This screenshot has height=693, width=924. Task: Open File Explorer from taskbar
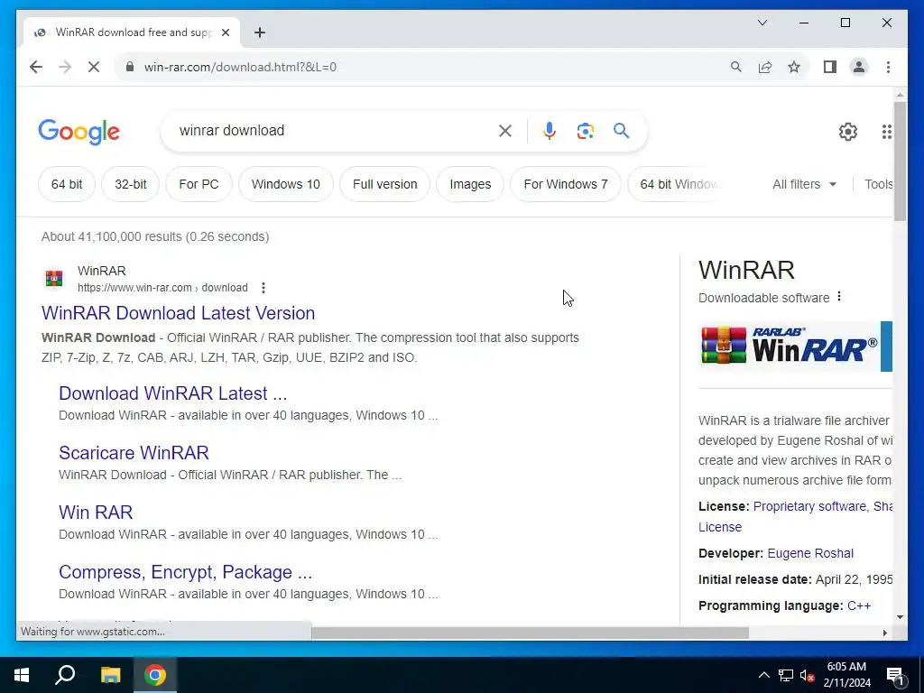[x=110, y=675]
